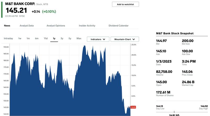Screen dimensions: 210x116
Task: Open the Analyst Data tab
Action: coord(27,25)
